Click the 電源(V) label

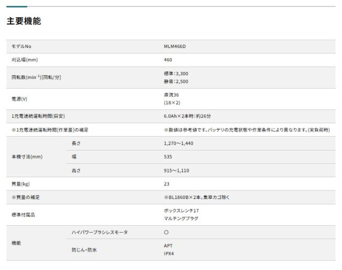19,99
